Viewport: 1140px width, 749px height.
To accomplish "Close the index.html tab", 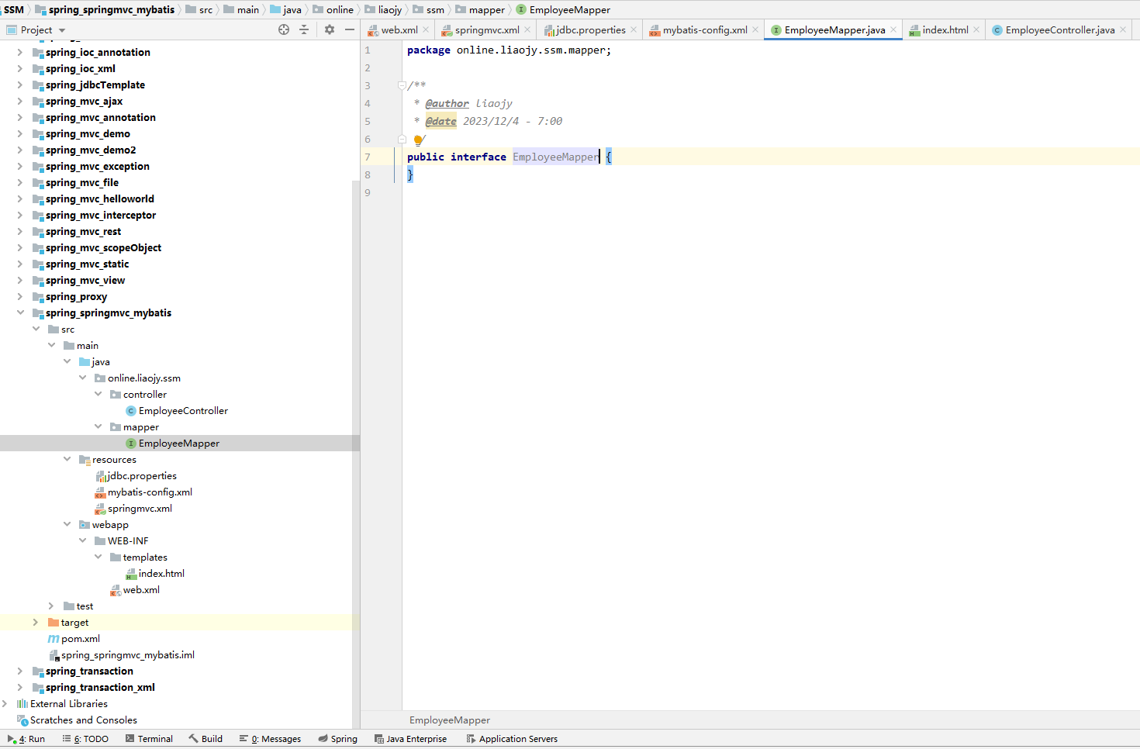I will (976, 29).
